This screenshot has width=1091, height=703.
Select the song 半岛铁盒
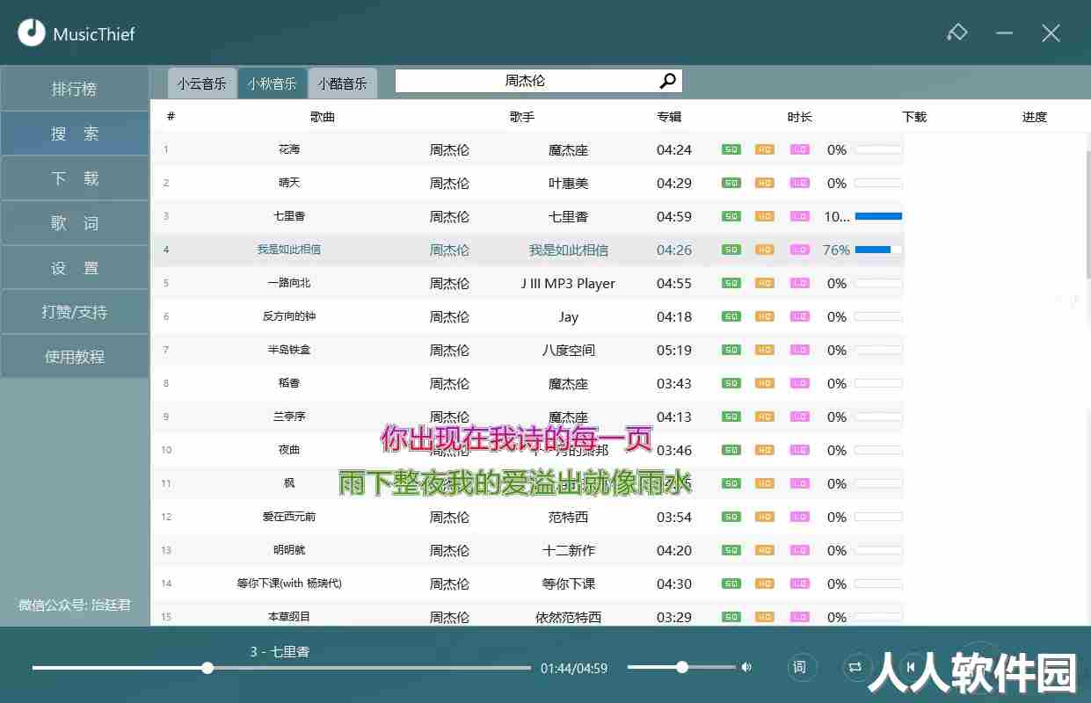point(289,350)
